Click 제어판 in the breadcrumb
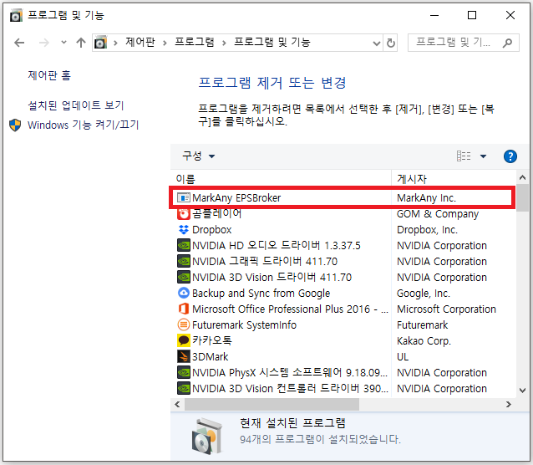Screen dimensions: 533x465 140,42
